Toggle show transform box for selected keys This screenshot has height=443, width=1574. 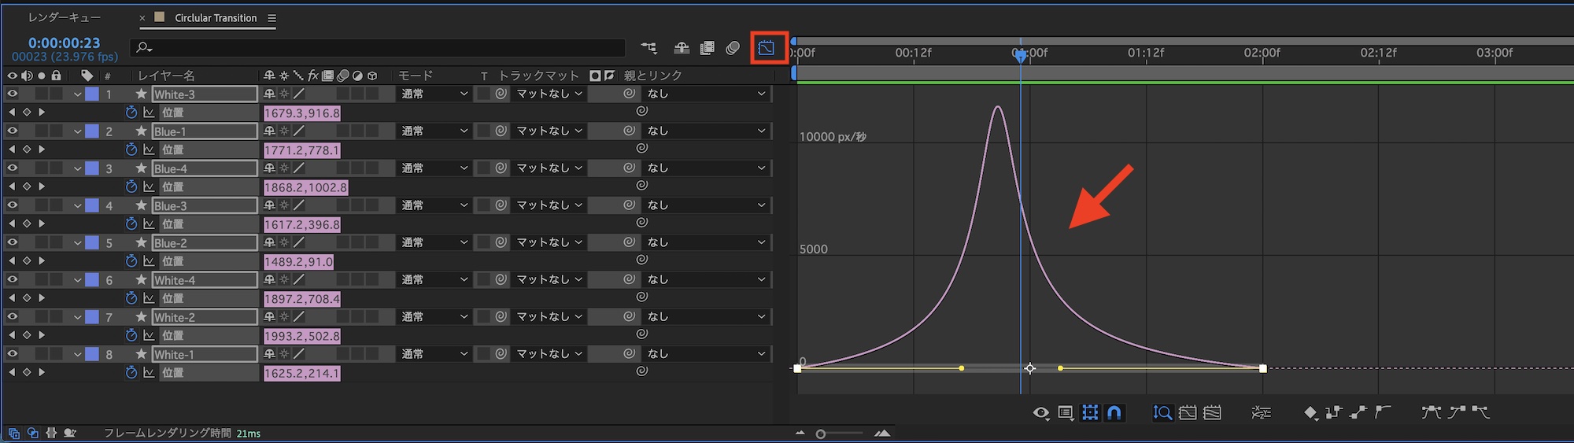1090,412
